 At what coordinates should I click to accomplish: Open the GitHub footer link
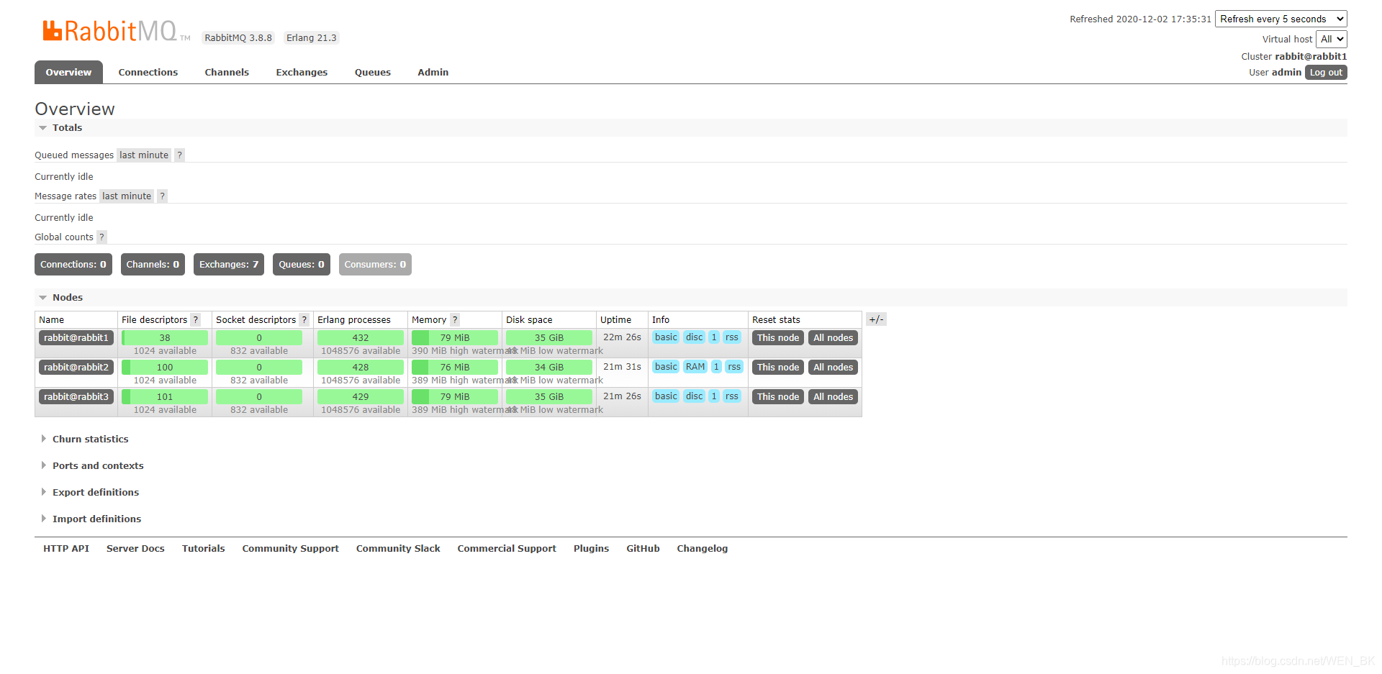tap(643, 549)
